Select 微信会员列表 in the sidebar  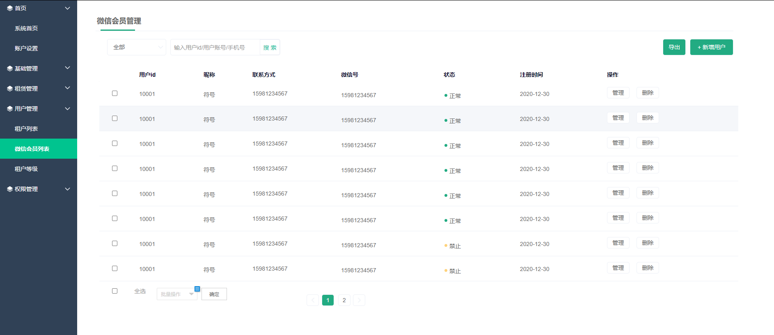(39, 149)
